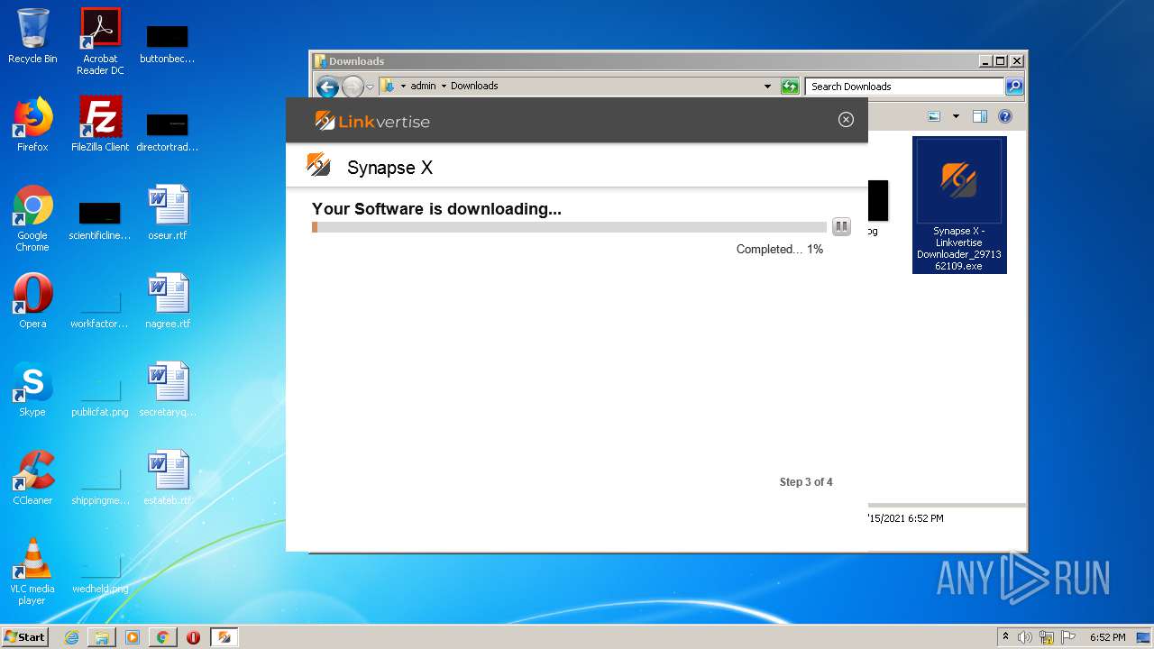Open Opera from the taskbar
The height and width of the screenshot is (649, 1154).
(x=193, y=637)
